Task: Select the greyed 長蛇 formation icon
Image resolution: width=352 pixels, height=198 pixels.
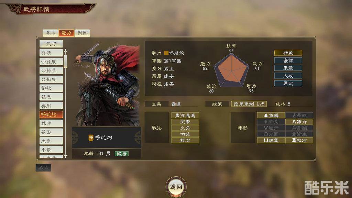Action: pos(299,115)
